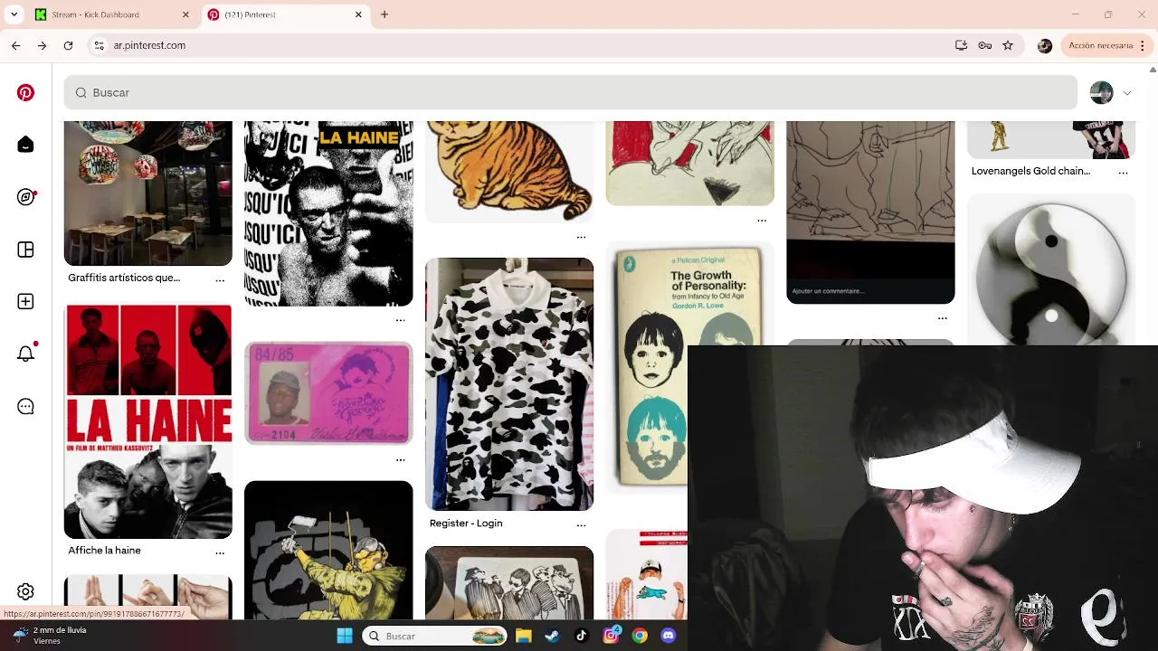1158x651 pixels.
Task: Open weather widget showing 2 mm de lluvia
Action: coord(50,636)
